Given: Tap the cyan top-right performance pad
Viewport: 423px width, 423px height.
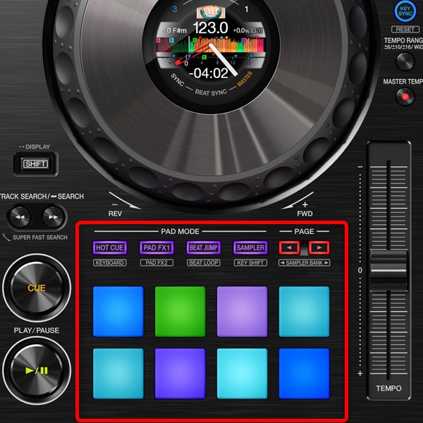Looking at the screenshot, I should pos(305,312).
